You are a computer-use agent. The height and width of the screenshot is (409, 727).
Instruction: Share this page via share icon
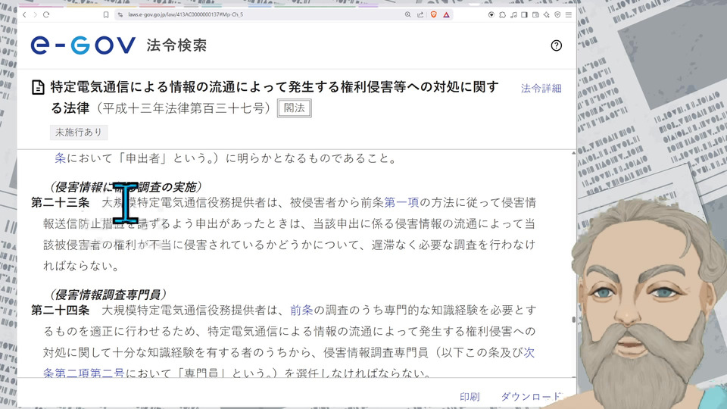point(420,15)
